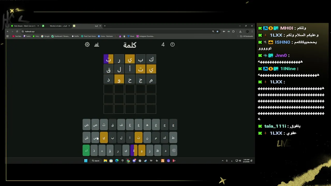The width and height of the screenshot is (331, 186).
Task: Expand the All Bookmarks folder
Action: click(x=246, y=36)
